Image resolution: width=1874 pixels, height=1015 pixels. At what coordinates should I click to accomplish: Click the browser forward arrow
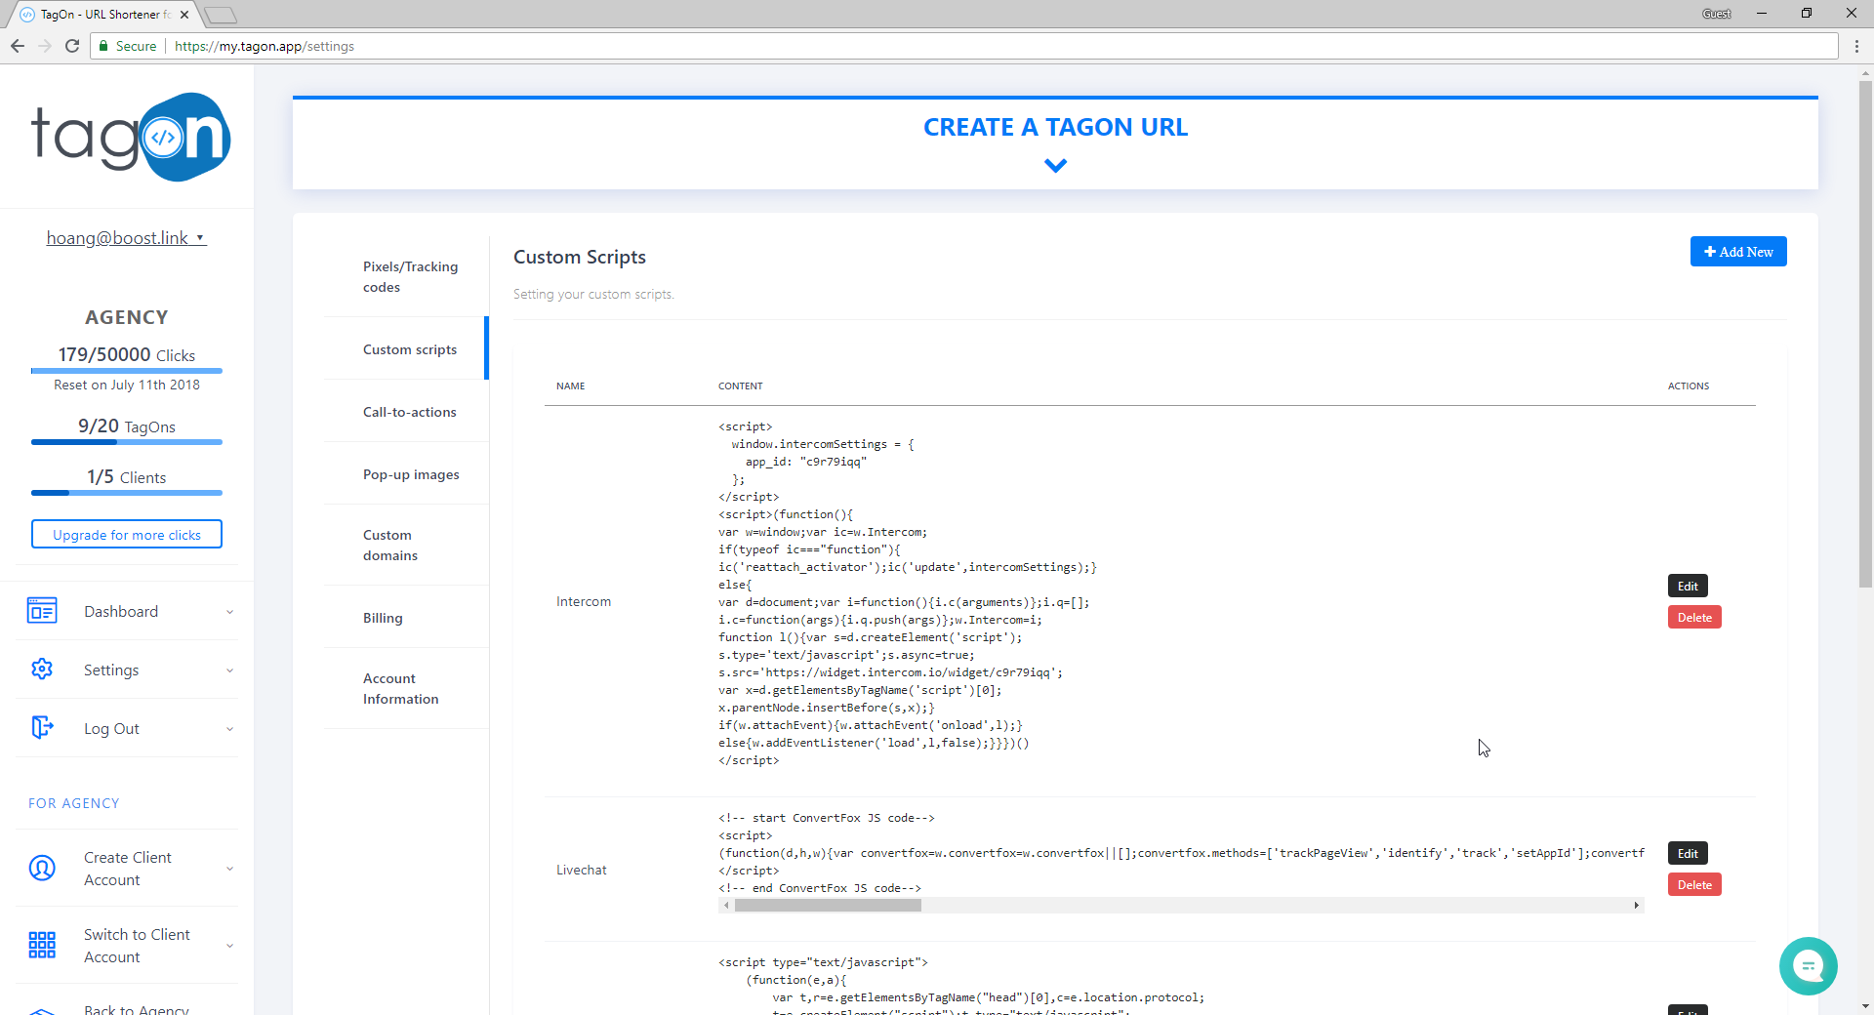click(x=45, y=46)
